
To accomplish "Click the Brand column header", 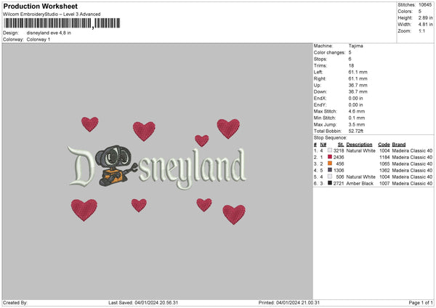I will coord(399,145).
